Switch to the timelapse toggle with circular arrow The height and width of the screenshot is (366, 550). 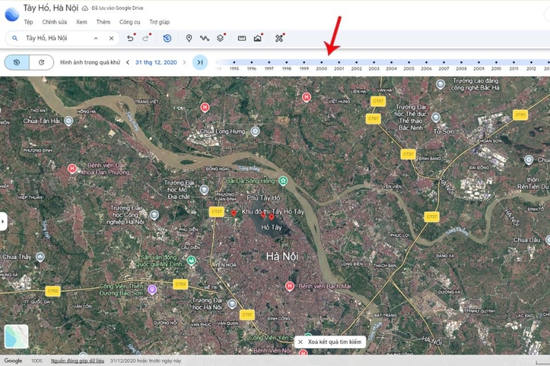[41, 62]
